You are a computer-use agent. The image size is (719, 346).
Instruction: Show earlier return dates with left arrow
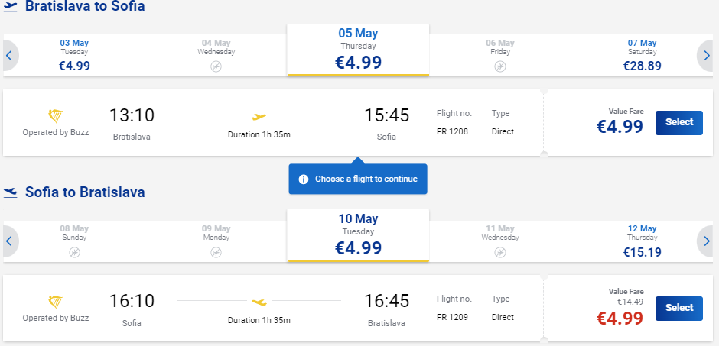click(9, 241)
